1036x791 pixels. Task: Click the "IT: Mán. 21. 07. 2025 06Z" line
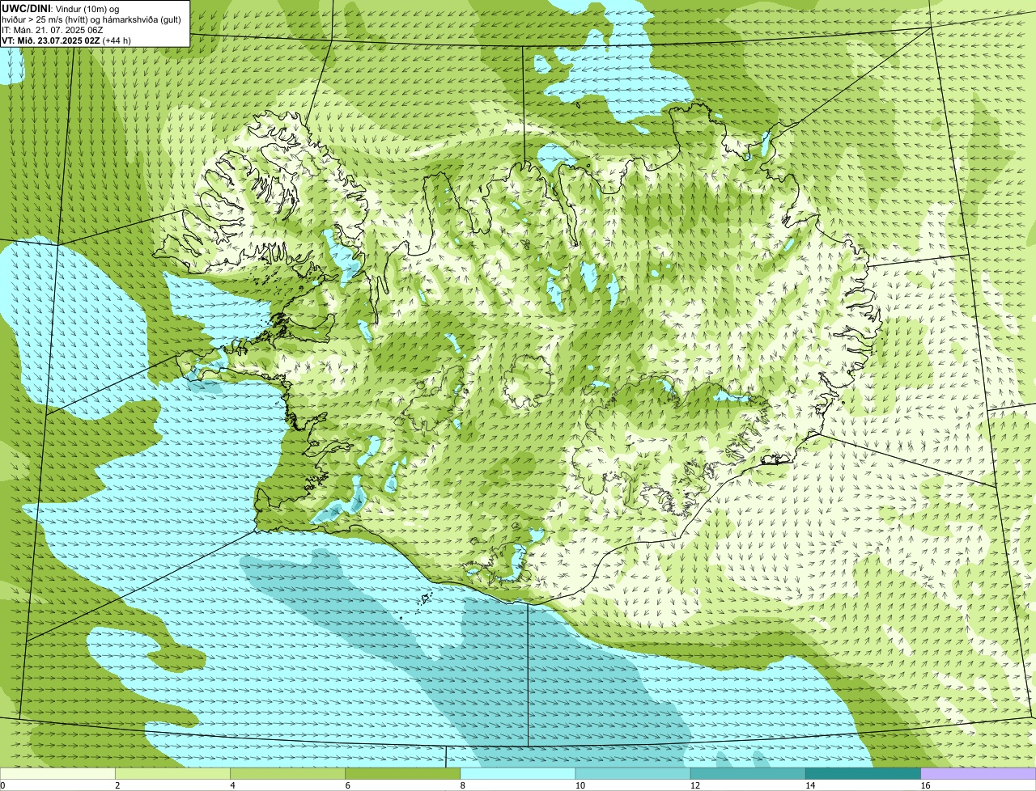point(52,30)
